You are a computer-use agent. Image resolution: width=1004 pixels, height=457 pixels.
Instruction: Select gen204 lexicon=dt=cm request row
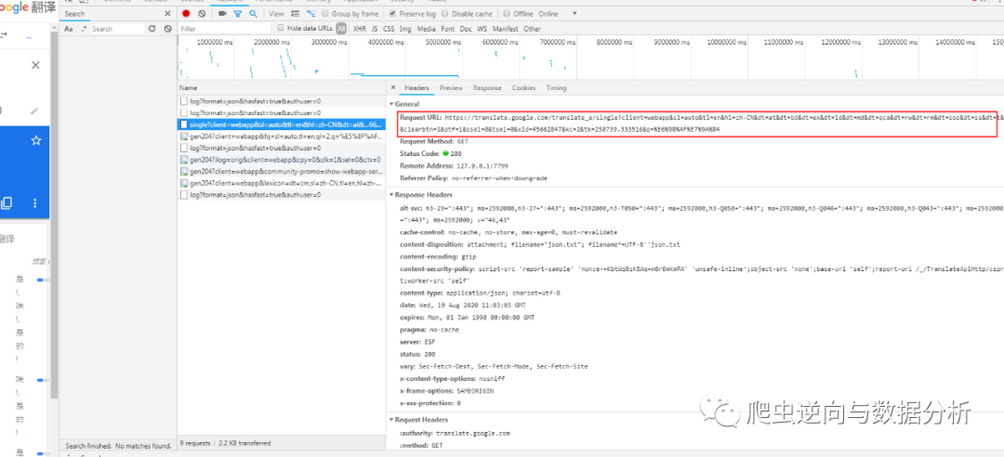[281, 183]
